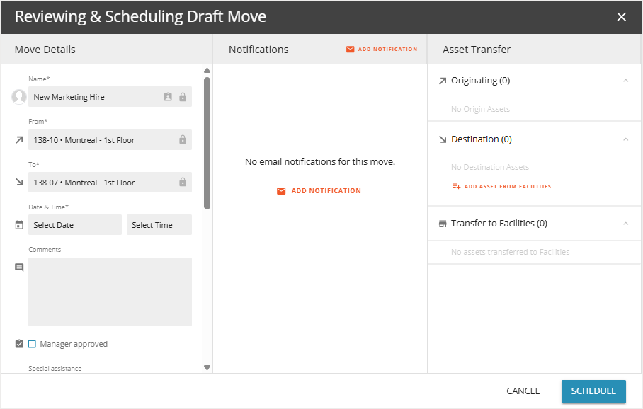The image size is (643, 409).
Task: Click the lock icon in To field
Action: [x=183, y=183]
